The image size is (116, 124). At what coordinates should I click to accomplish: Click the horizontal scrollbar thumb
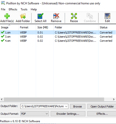pos(54,99)
